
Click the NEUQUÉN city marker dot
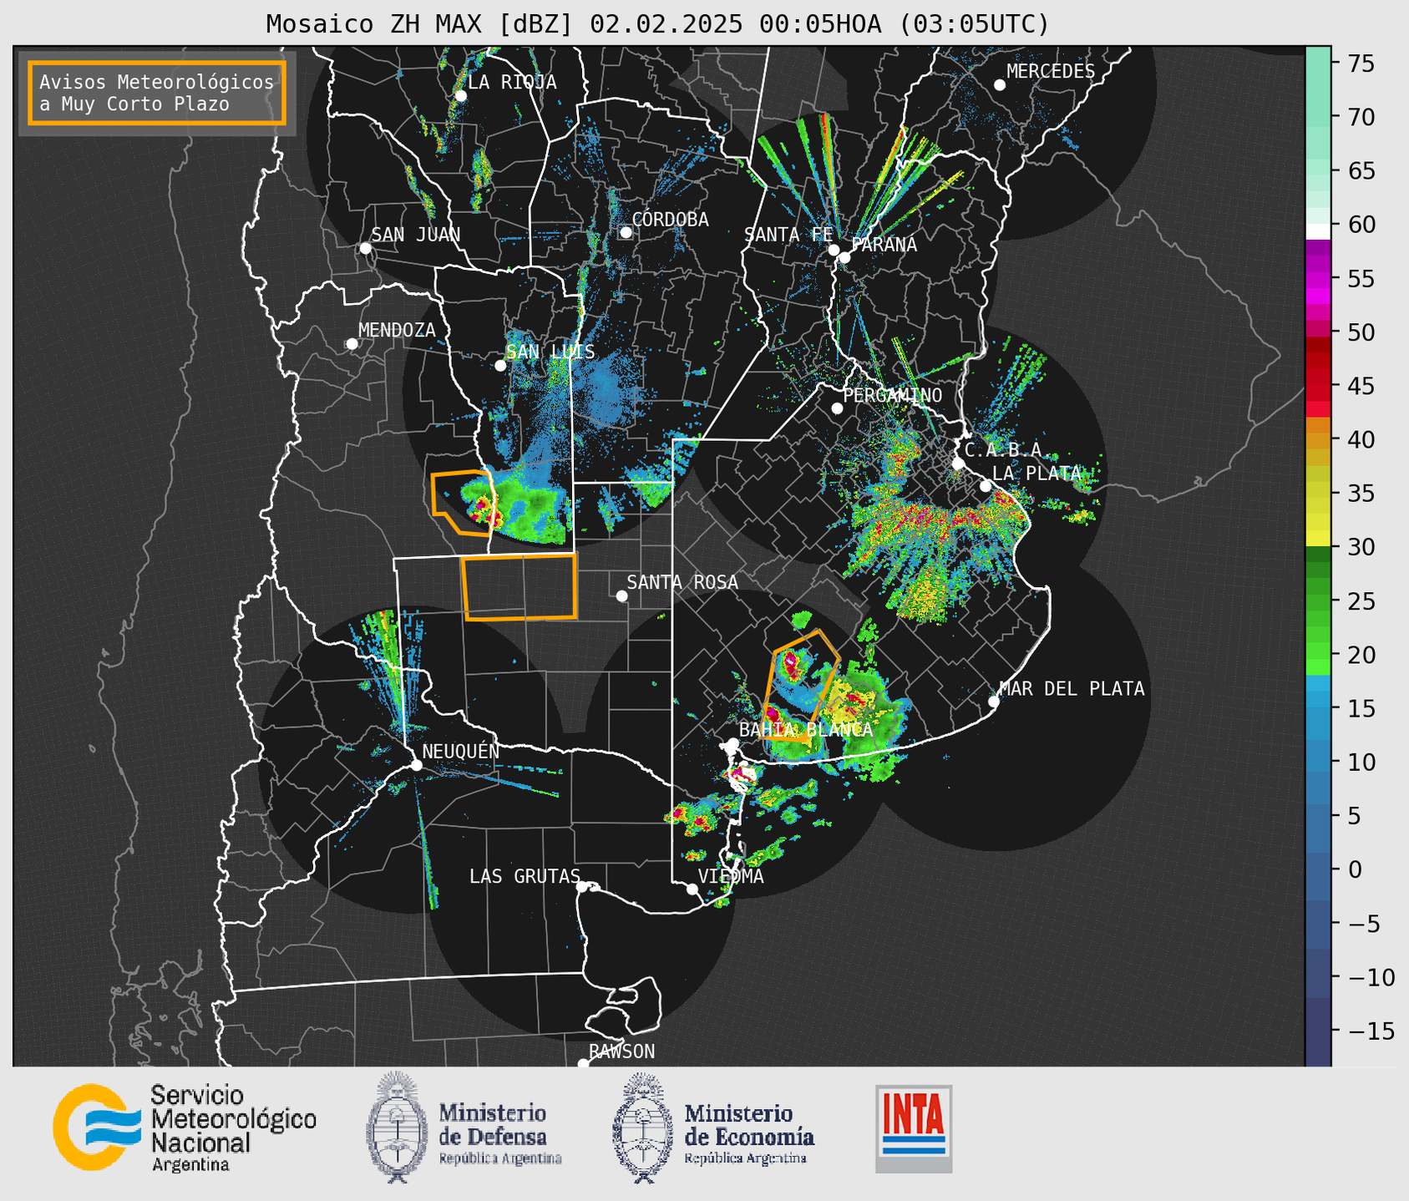pos(416,765)
